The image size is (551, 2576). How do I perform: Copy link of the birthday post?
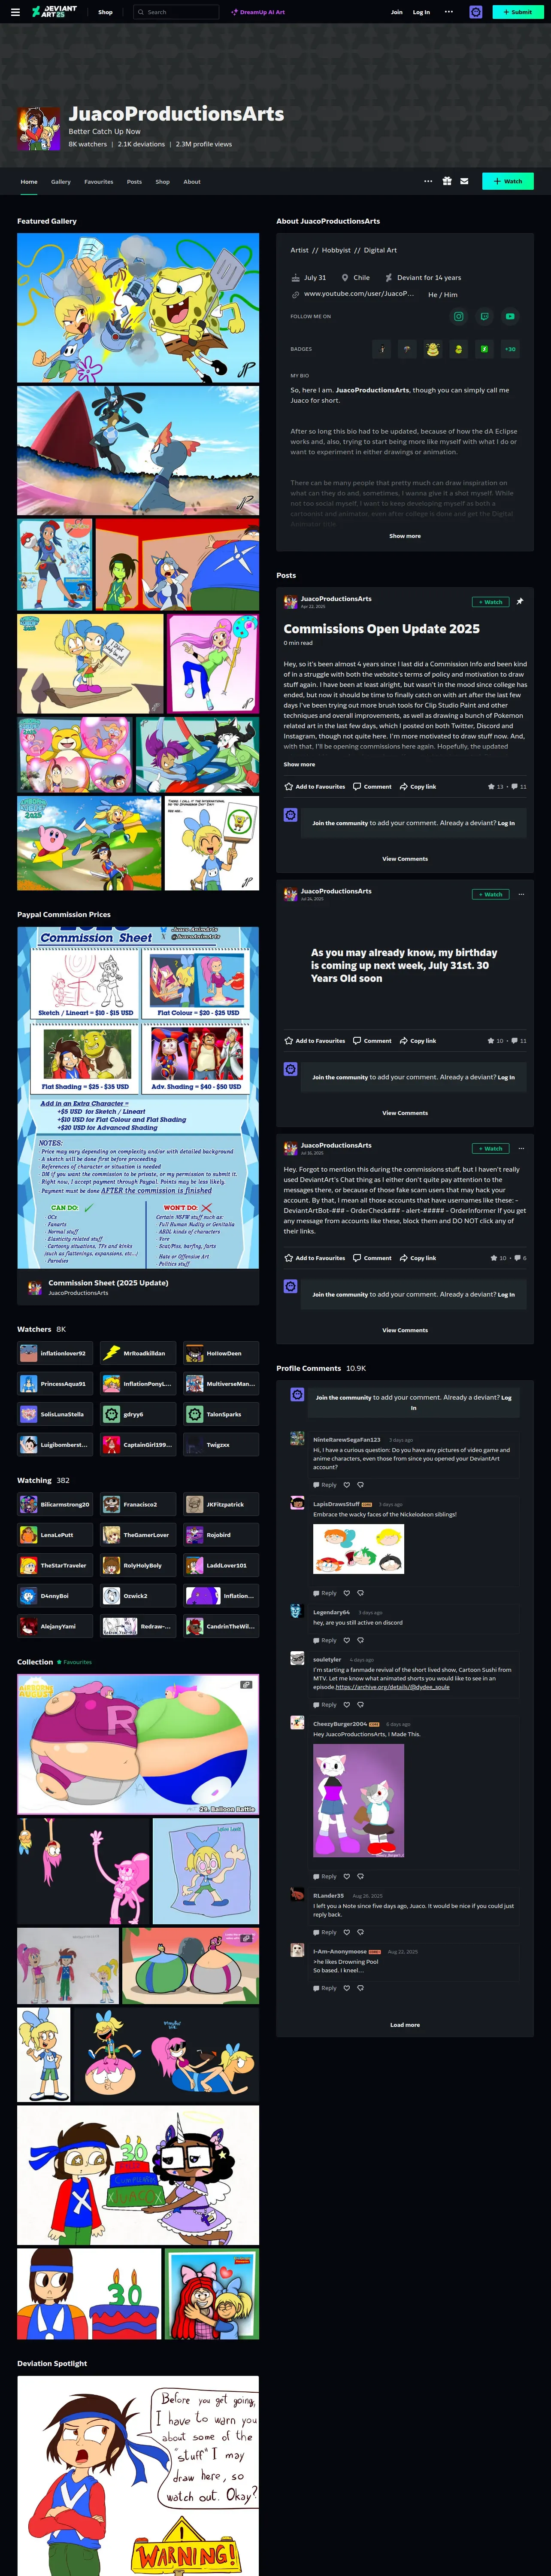point(418,1041)
